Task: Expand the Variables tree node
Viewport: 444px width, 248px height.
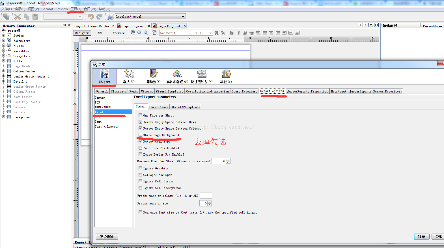Action: coord(3,51)
